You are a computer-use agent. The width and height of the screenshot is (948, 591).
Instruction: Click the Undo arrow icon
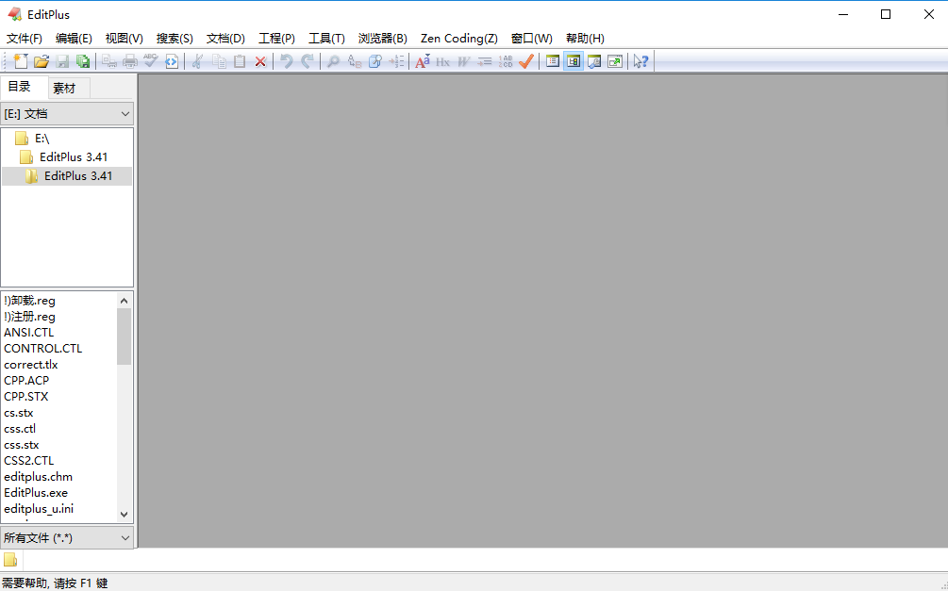pos(287,60)
